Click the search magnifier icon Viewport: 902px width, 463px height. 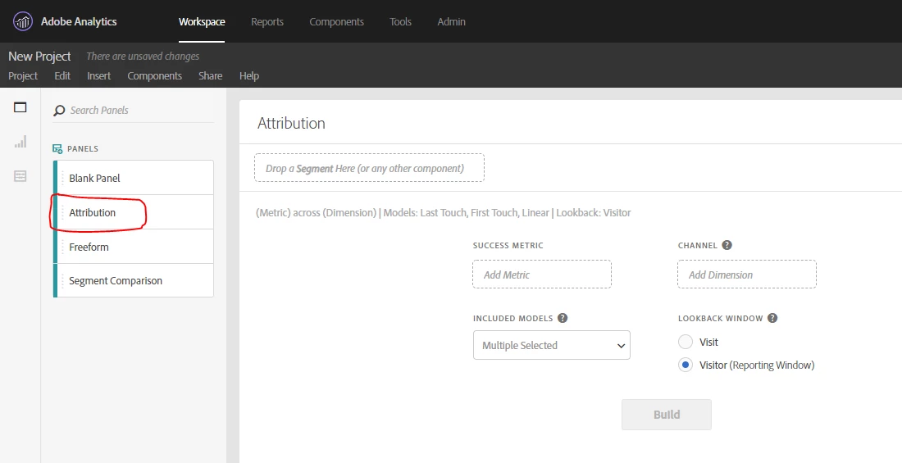(59, 111)
